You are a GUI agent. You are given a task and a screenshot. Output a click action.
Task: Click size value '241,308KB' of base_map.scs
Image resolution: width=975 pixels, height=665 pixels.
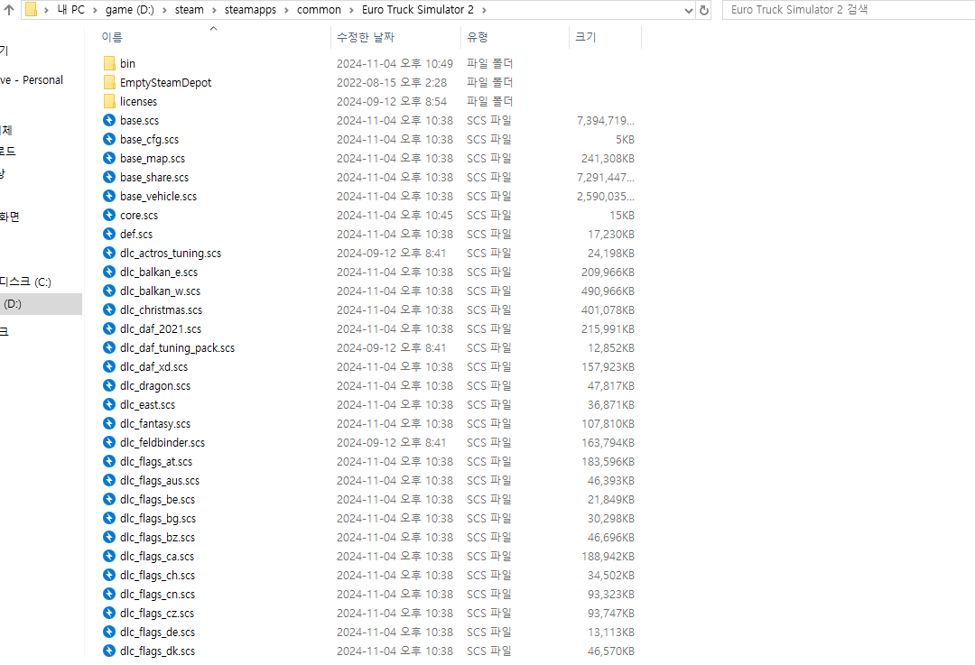click(x=608, y=159)
